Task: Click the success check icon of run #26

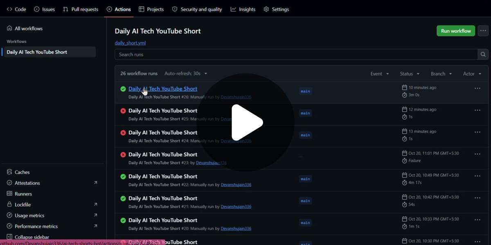Action: (123, 88)
